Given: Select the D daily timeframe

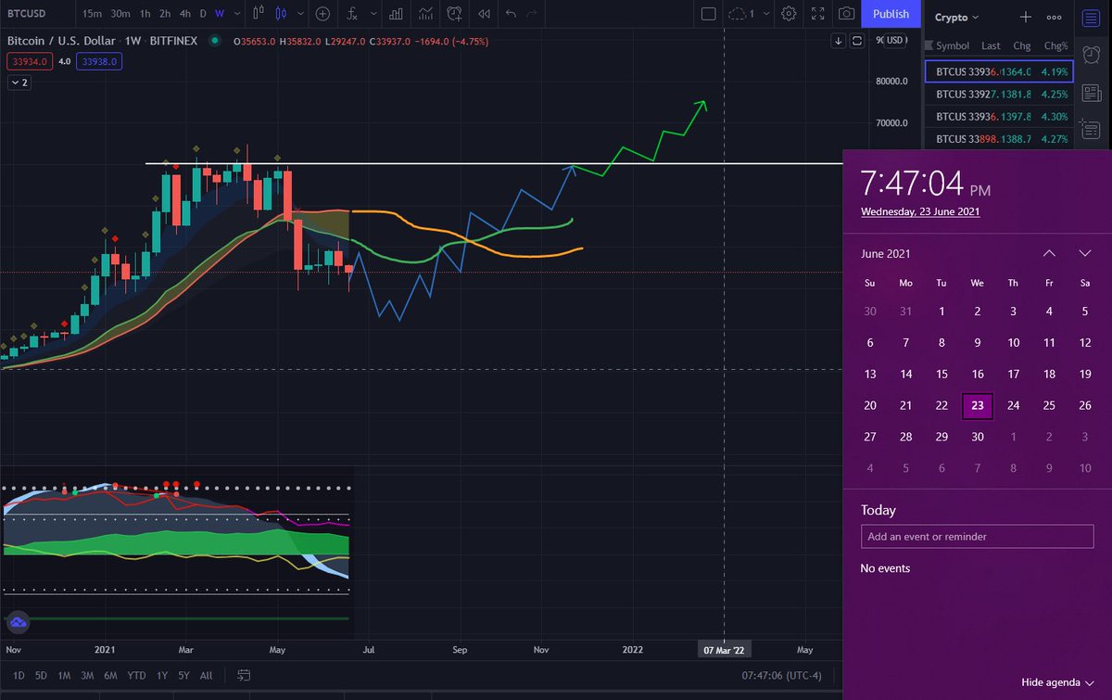Looking at the screenshot, I should pos(203,14).
